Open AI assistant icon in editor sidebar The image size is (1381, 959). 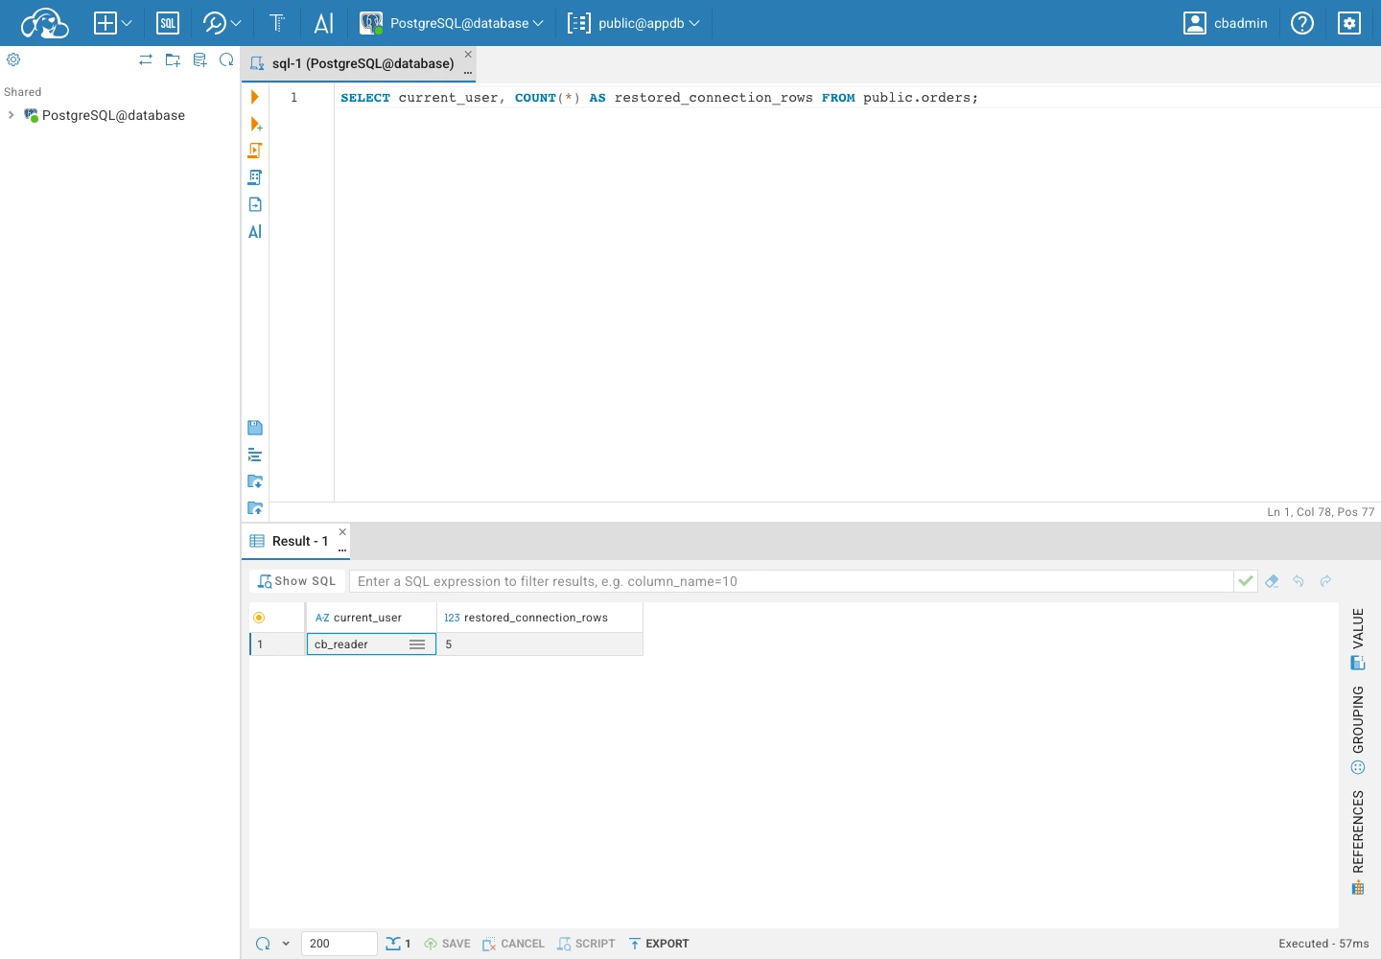[255, 231]
